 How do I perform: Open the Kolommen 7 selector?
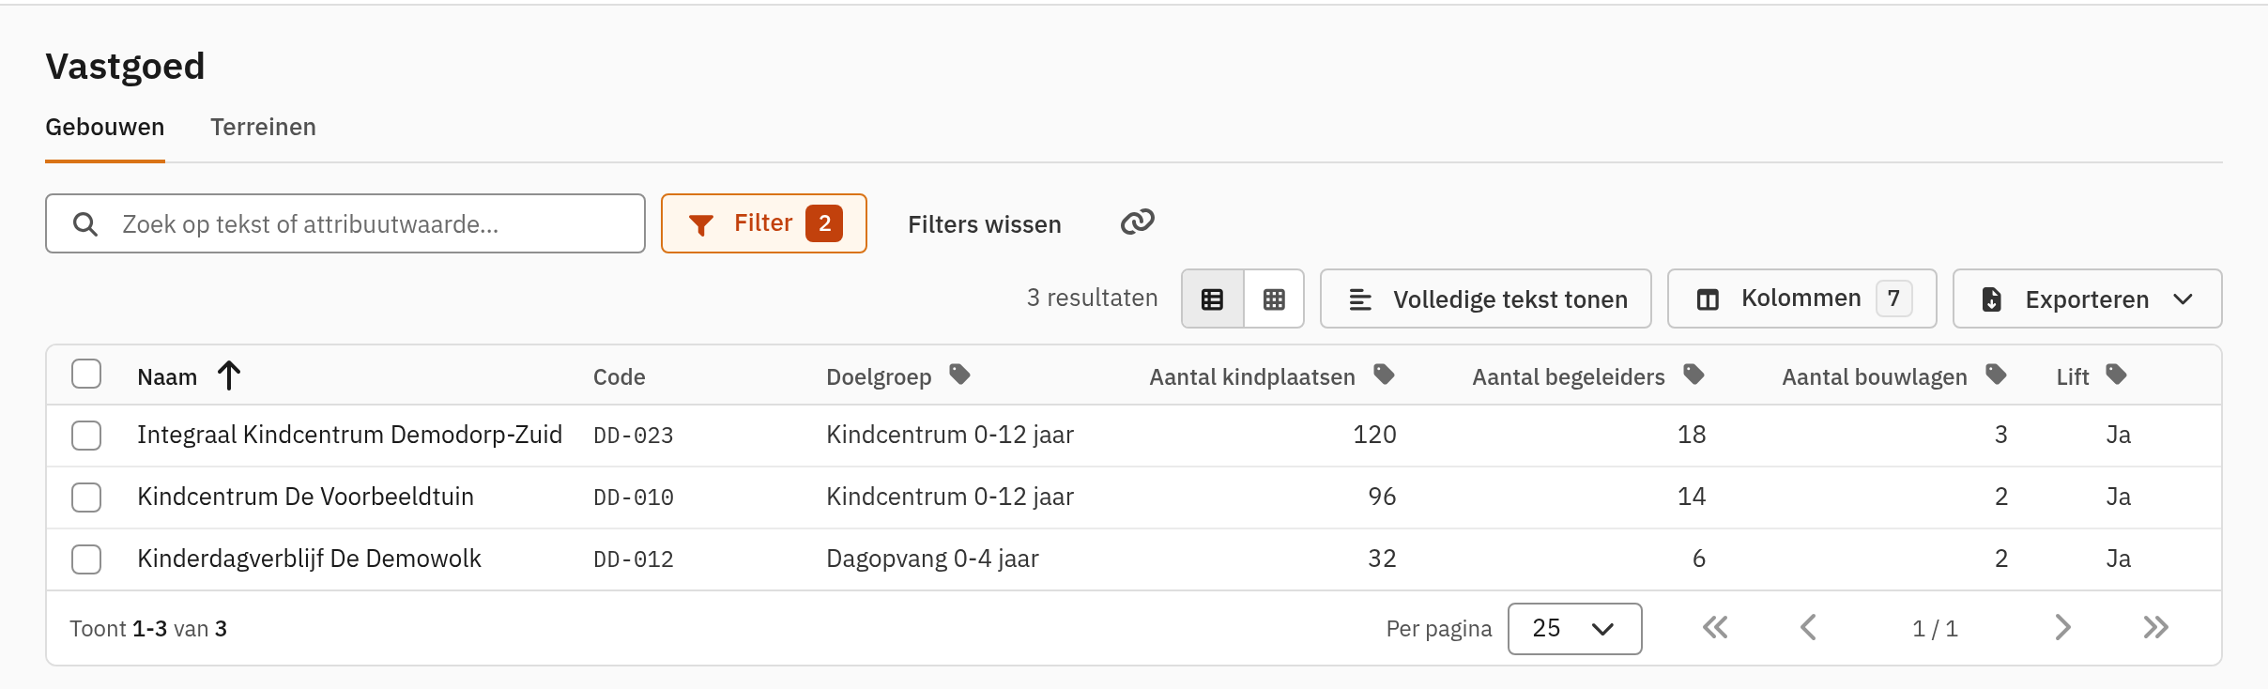click(1801, 299)
